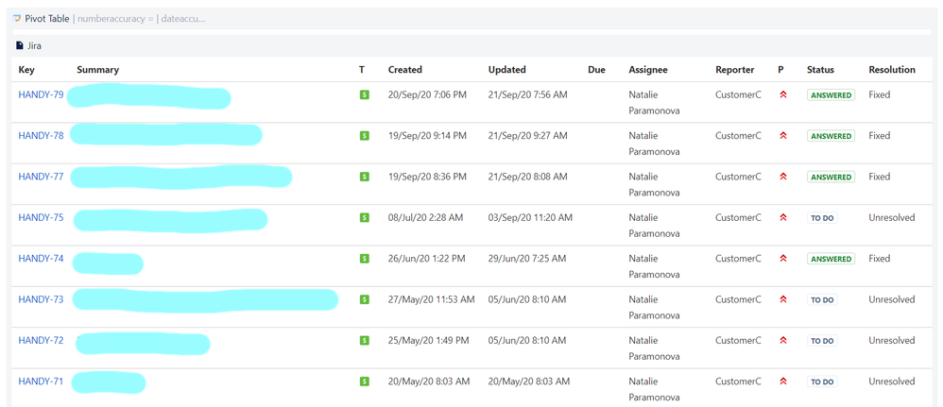The image size is (943, 407).
Task: Click the Created column header
Action: [x=405, y=70]
